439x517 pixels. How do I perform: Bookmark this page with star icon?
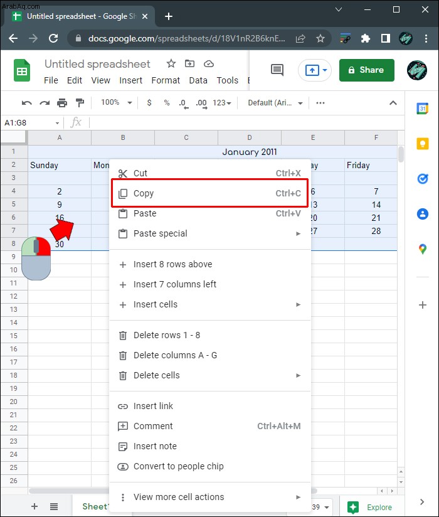[320, 38]
